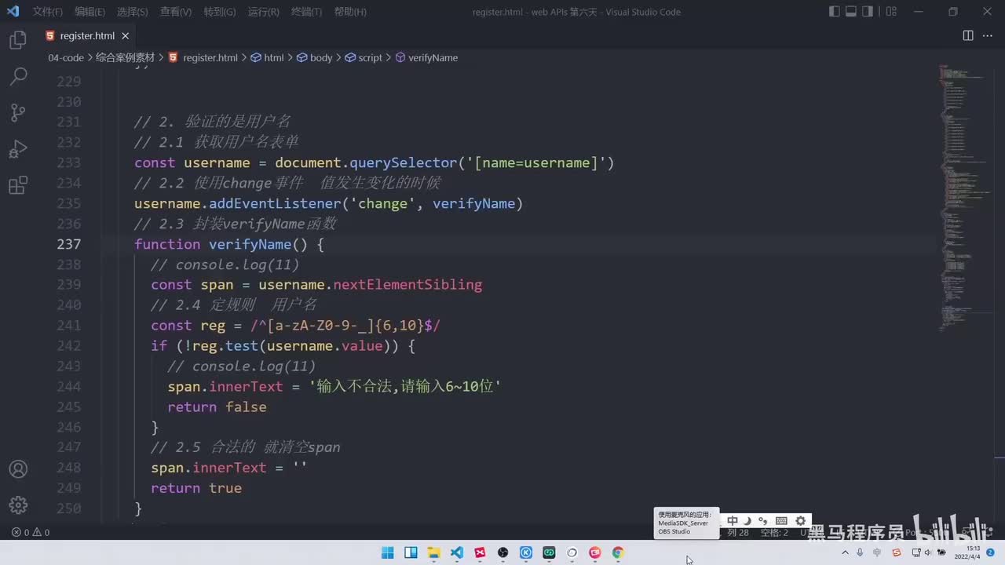Viewport: 1005px width, 565px height.
Task: Show hidden system tray icons chevron
Action: pyautogui.click(x=845, y=552)
